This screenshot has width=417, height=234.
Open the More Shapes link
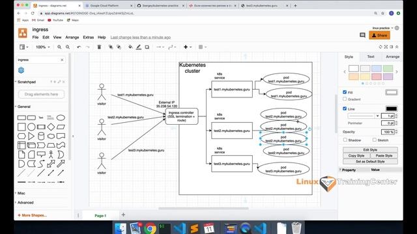pos(32,215)
